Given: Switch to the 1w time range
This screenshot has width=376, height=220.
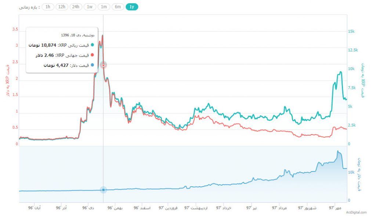Looking at the screenshot, I should (90, 7).
